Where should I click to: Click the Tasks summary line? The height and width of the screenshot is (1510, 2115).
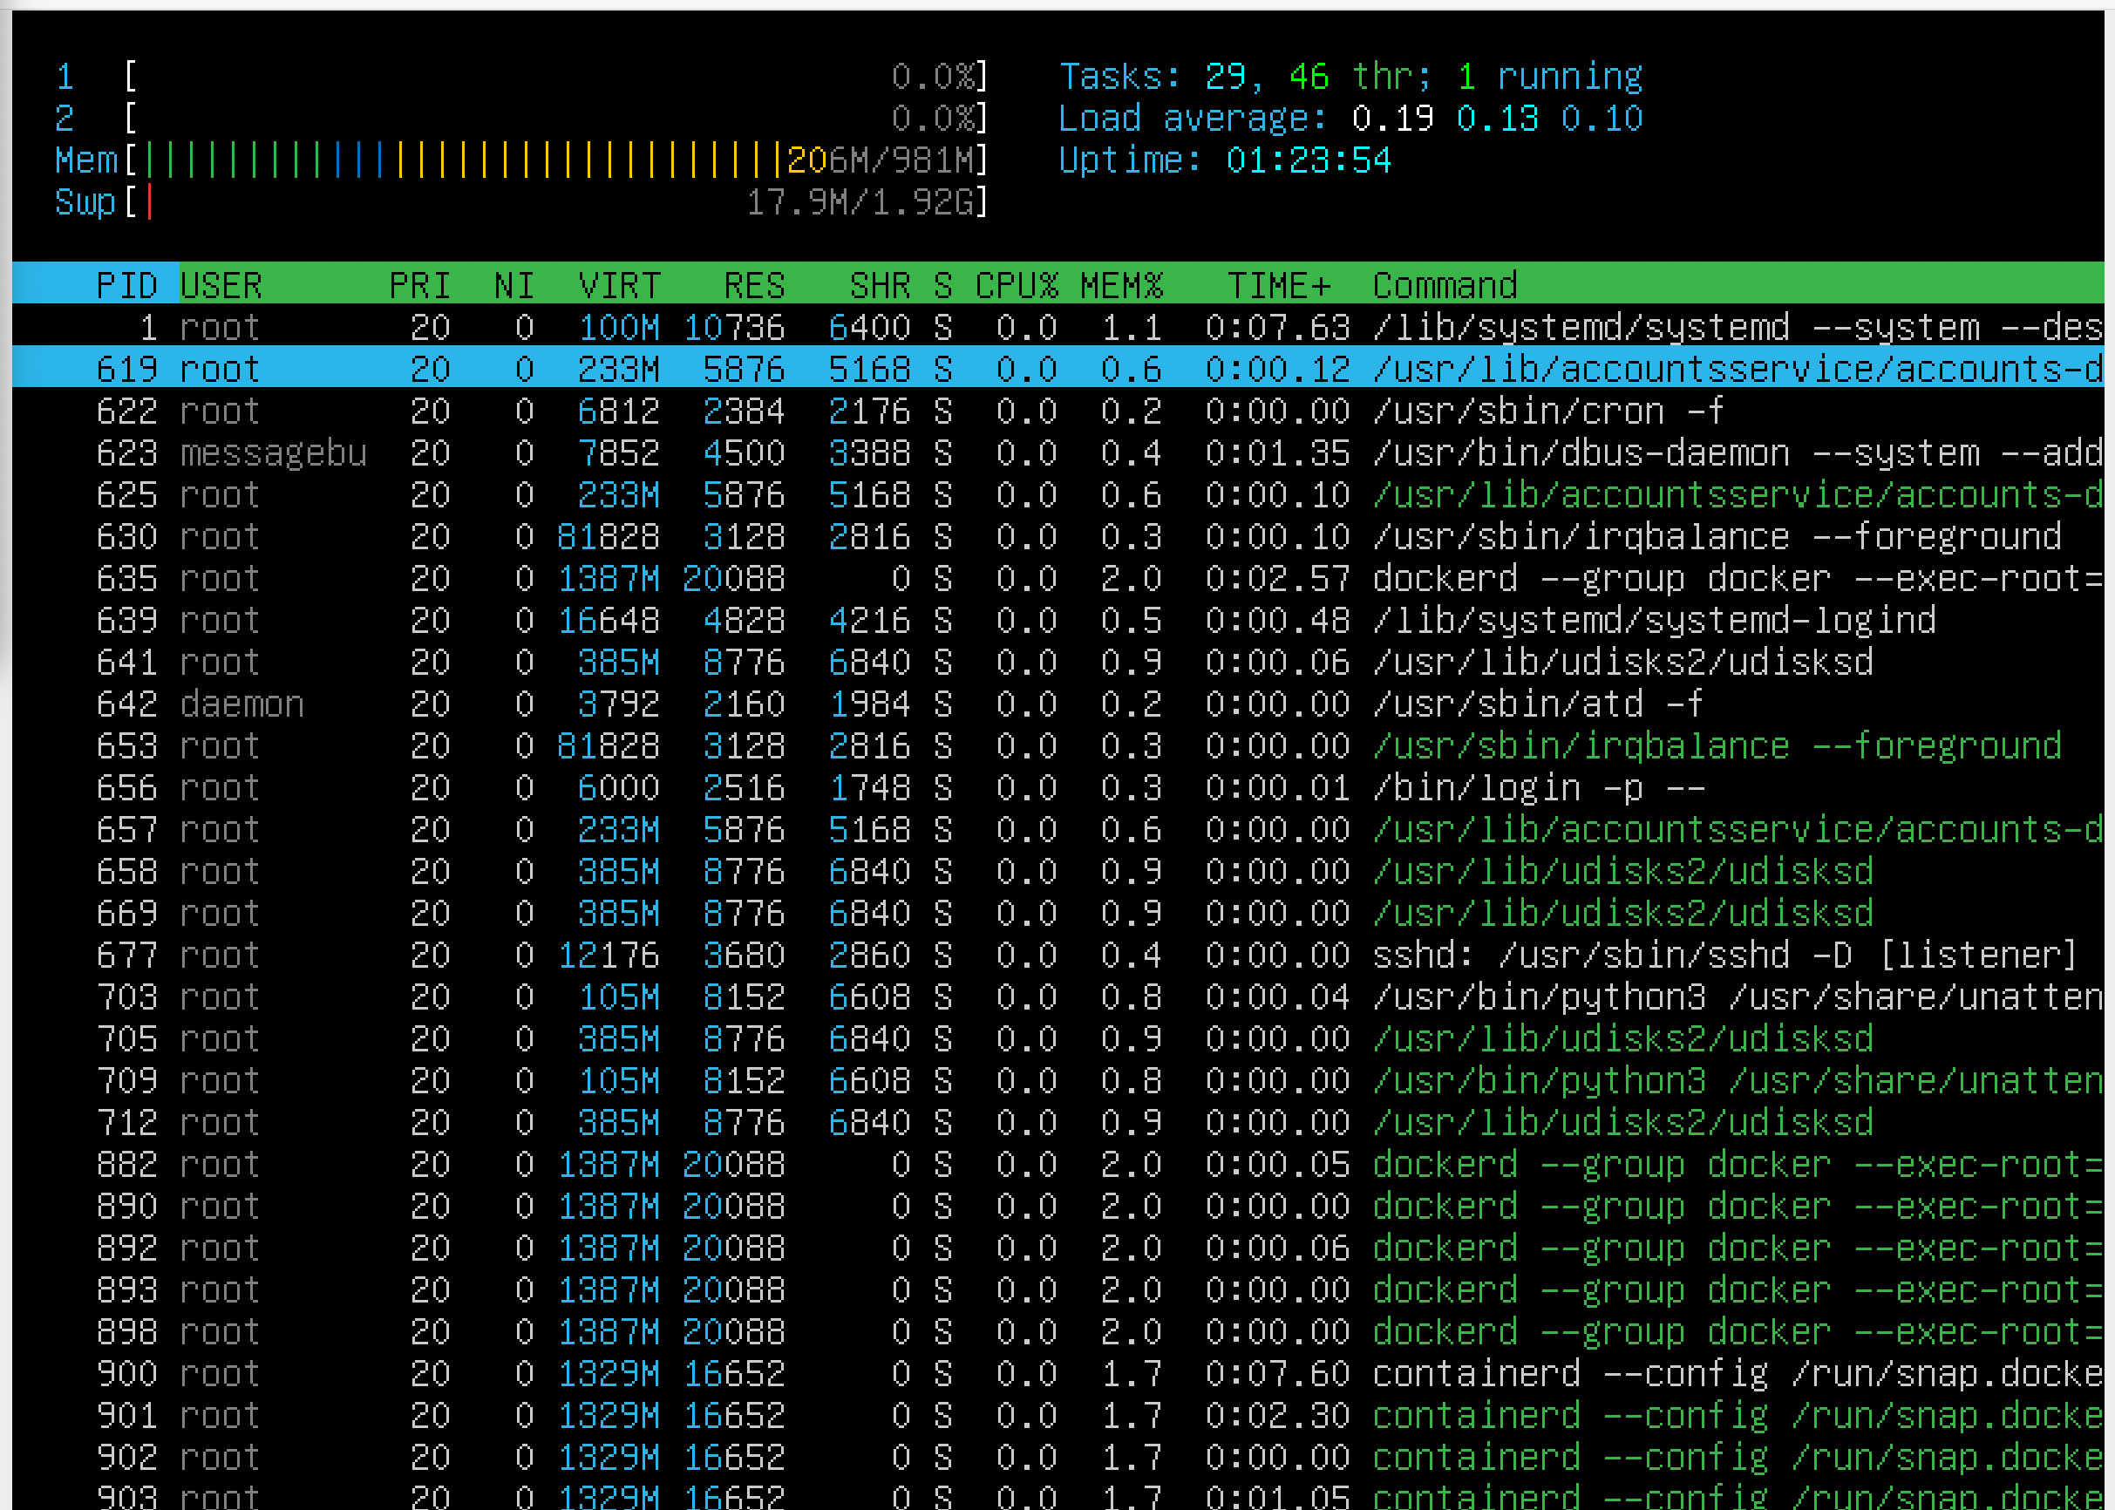click(1350, 76)
